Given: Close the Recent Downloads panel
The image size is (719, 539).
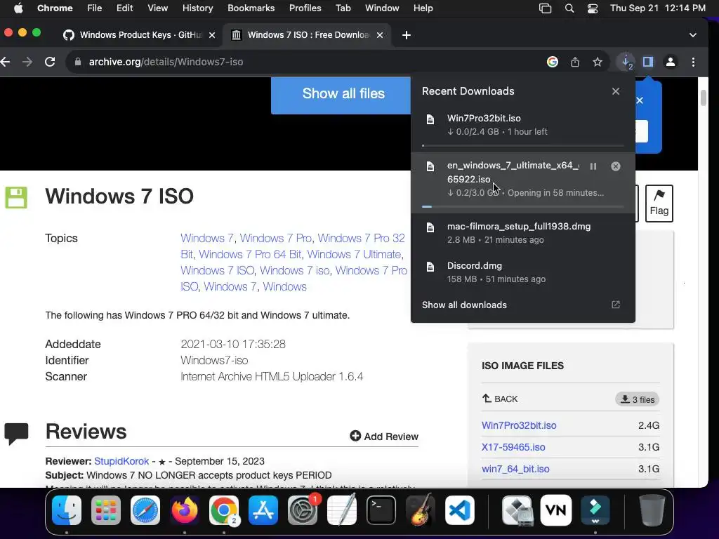Looking at the screenshot, I should 616,91.
